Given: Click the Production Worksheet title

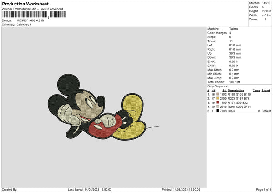Looking at the screenshot, I should pos(25,4).
